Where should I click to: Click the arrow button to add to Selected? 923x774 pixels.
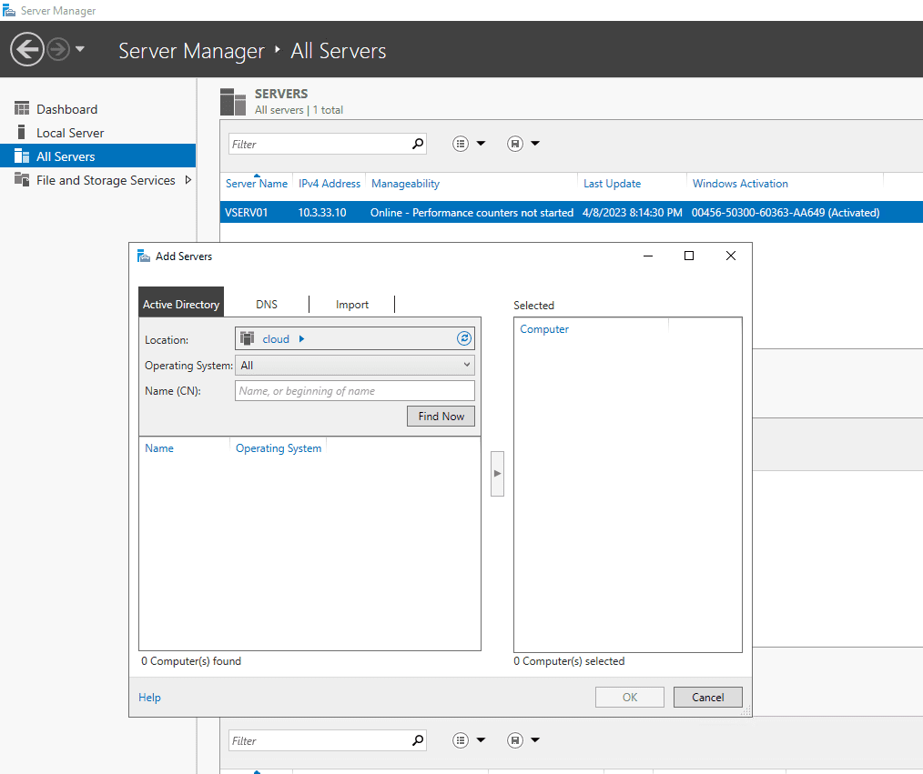(x=497, y=474)
